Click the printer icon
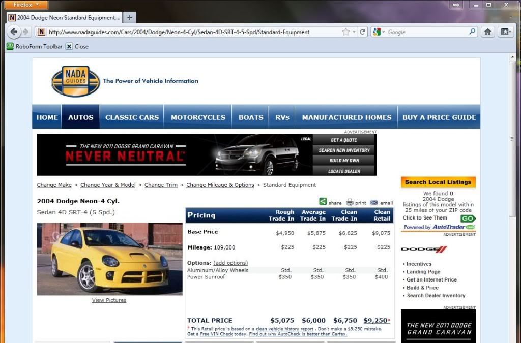521x343 pixels. pyautogui.click(x=350, y=202)
